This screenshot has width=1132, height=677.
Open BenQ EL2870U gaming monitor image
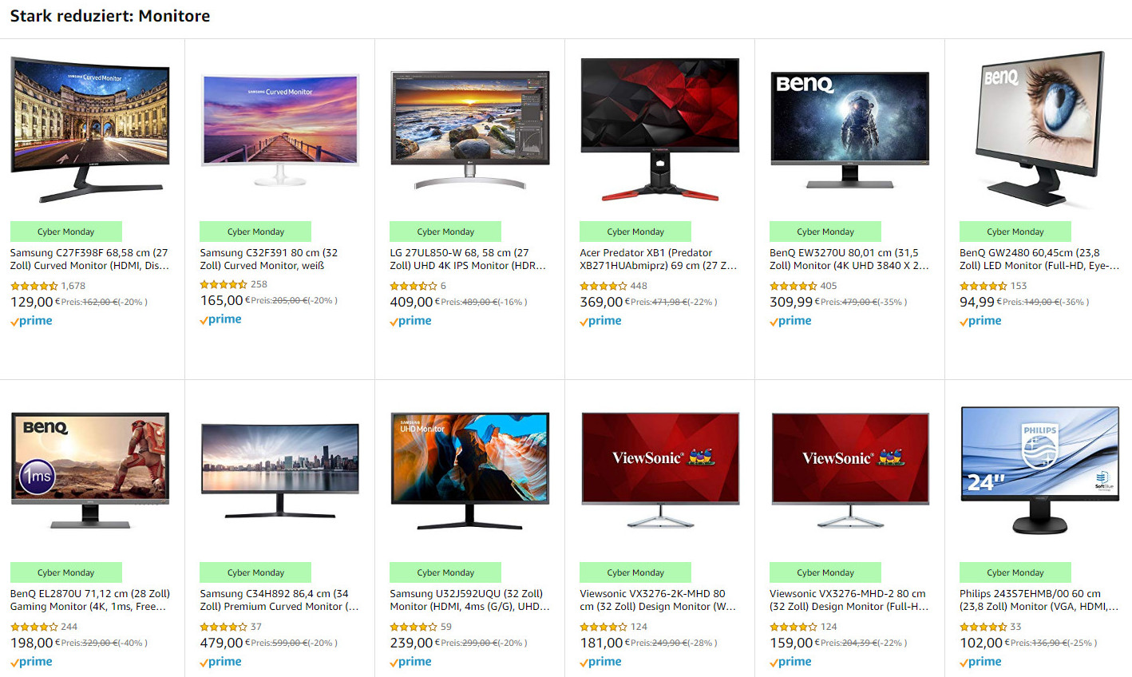(90, 470)
